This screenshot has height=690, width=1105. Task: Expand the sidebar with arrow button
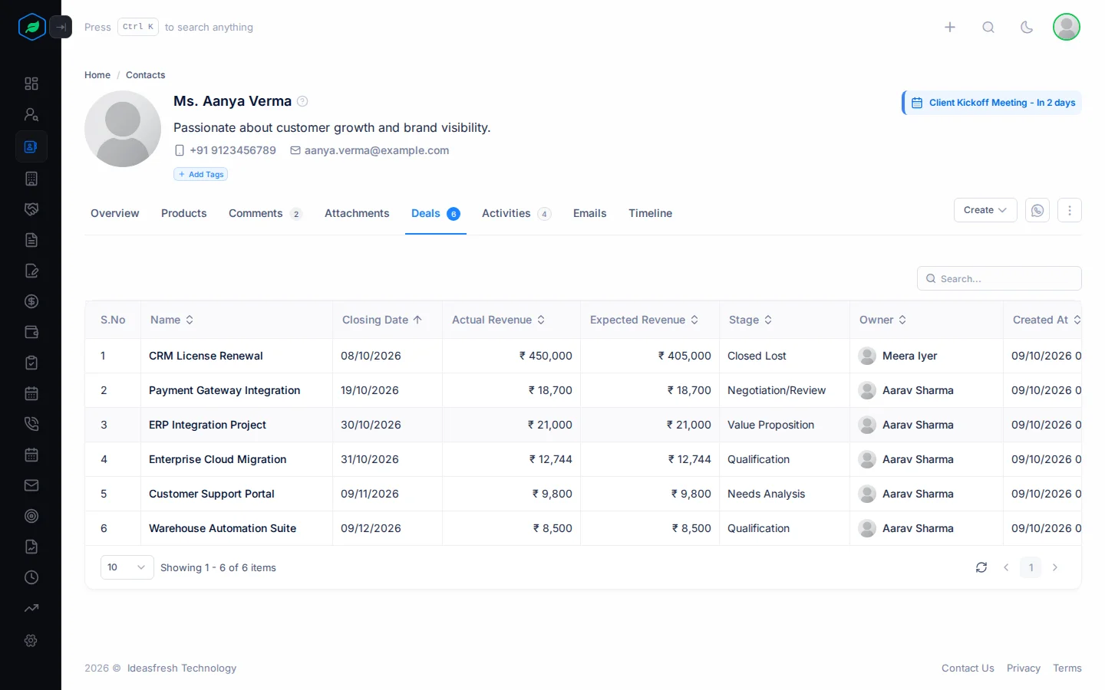61,27
